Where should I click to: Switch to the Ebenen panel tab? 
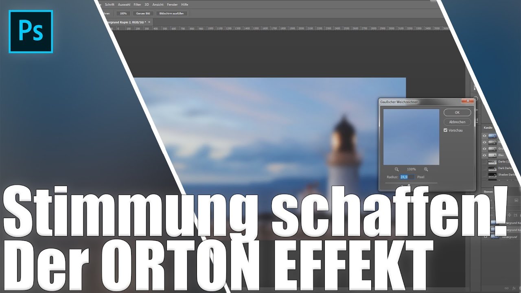(x=488, y=191)
